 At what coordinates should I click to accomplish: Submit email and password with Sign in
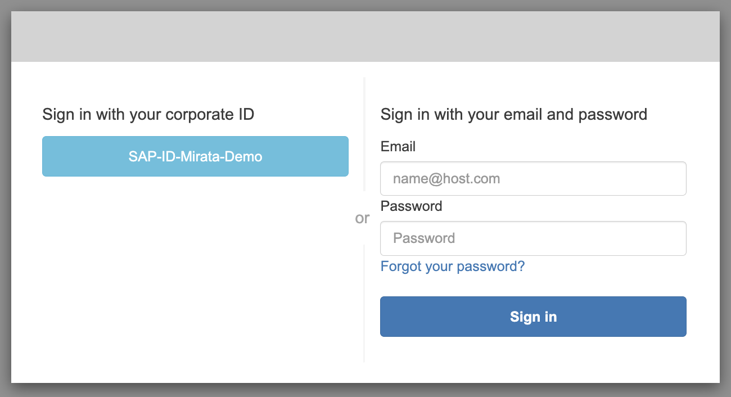pyautogui.click(x=533, y=317)
